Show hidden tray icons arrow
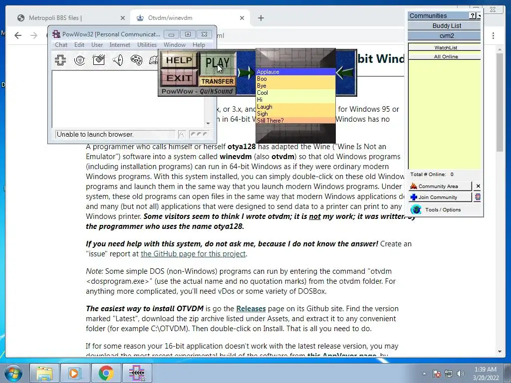The width and height of the screenshot is (511, 383). coord(424,374)
